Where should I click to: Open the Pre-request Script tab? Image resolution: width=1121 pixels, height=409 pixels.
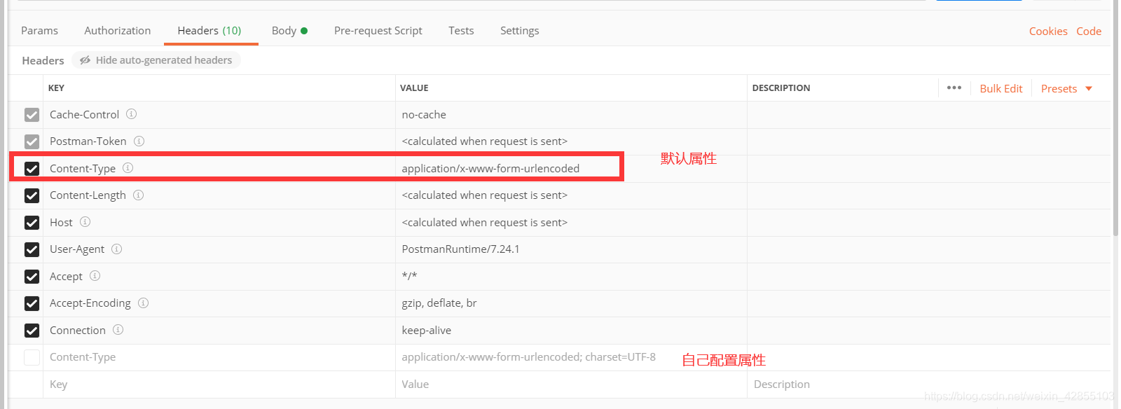click(378, 31)
